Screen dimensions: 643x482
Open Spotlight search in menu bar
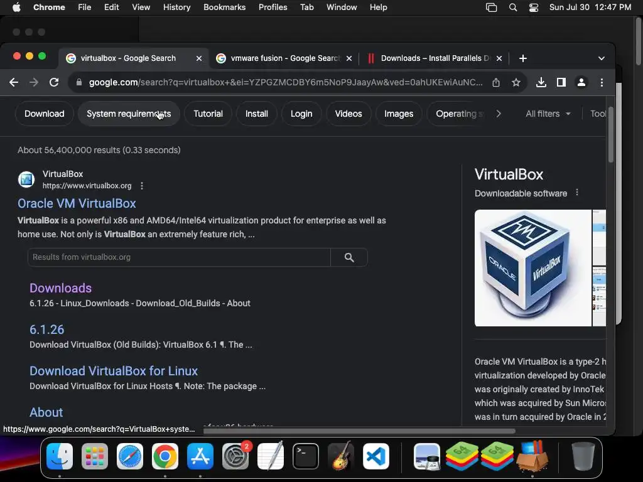coord(512,8)
